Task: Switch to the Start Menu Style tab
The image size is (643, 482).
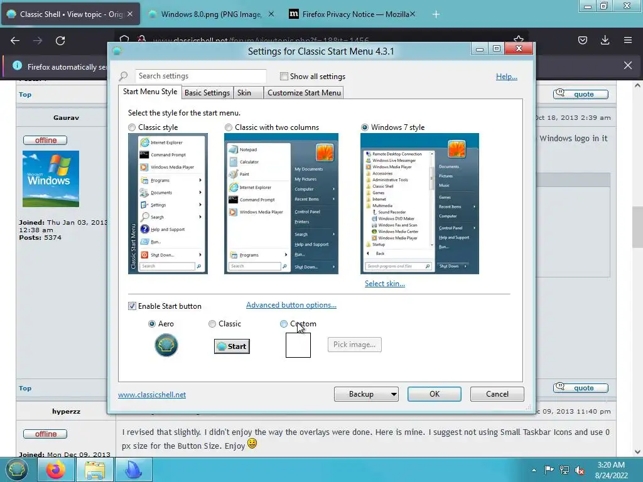Action: tap(150, 92)
